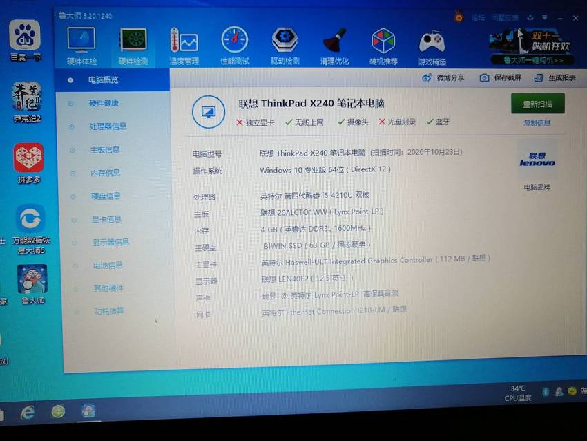Screen dimensions: 587x441
Task: Open 功耗估算 power estimate section
Action: click(x=109, y=310)
